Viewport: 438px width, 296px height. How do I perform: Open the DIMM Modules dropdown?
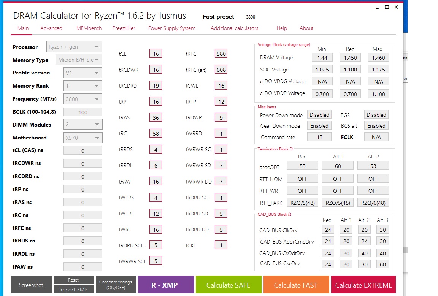[x=83, y=124]
